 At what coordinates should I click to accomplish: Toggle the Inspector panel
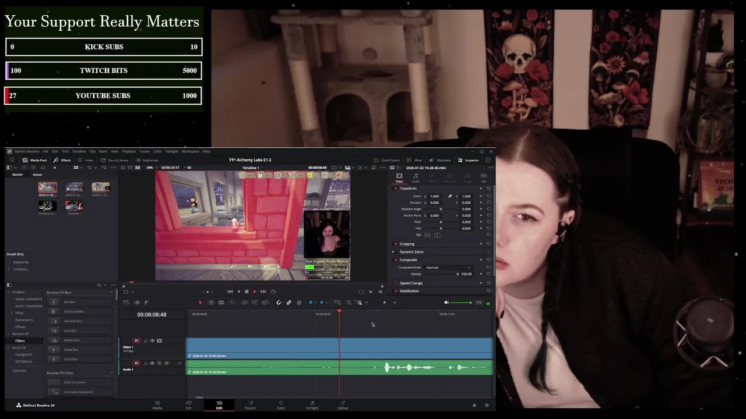point(469,160)
